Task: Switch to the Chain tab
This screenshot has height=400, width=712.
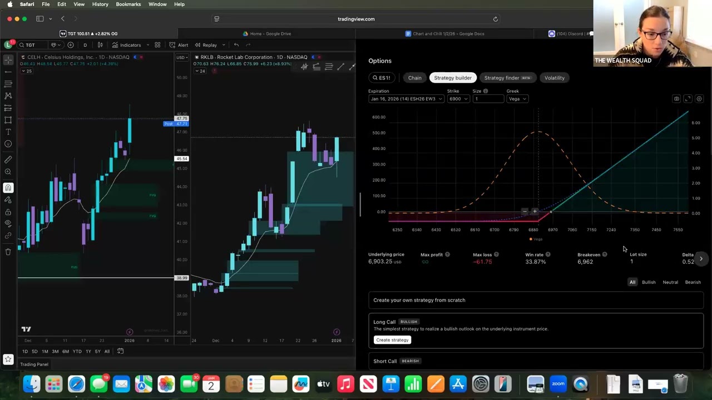Action: pos(415,78)
